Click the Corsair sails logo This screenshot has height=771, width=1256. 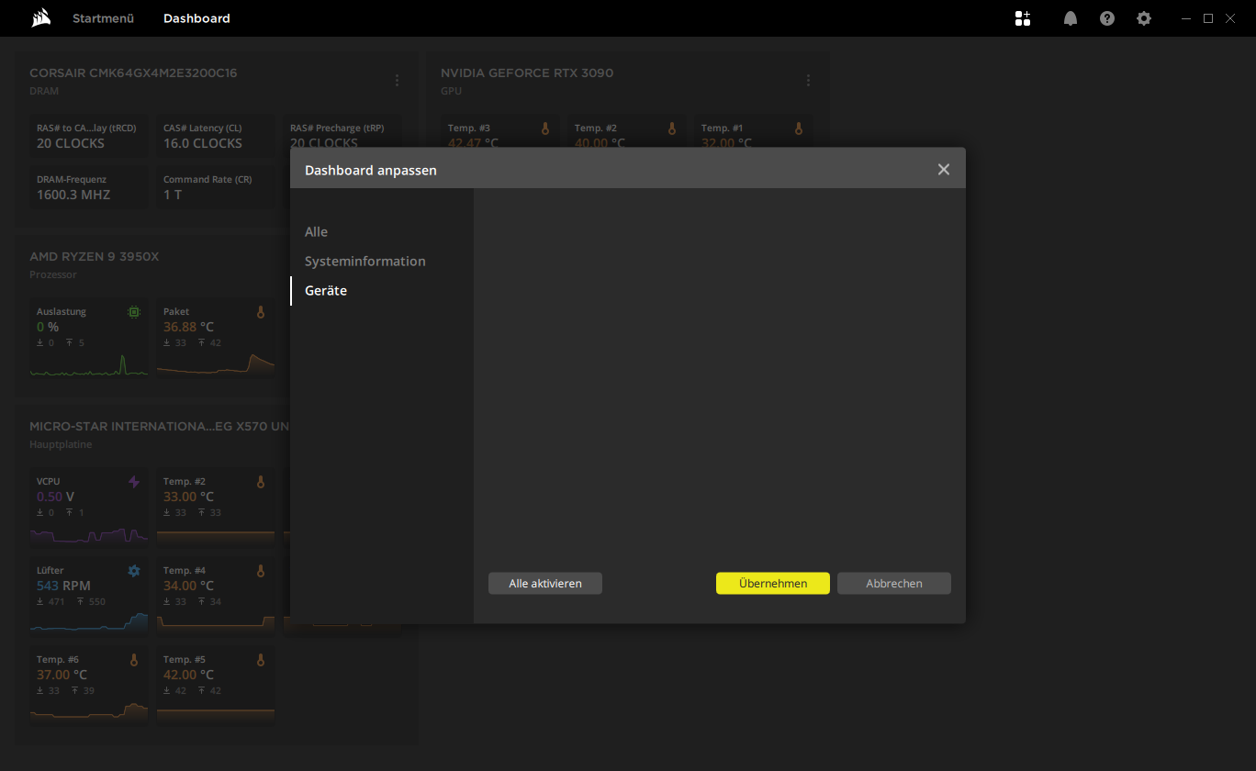[40, 18]
